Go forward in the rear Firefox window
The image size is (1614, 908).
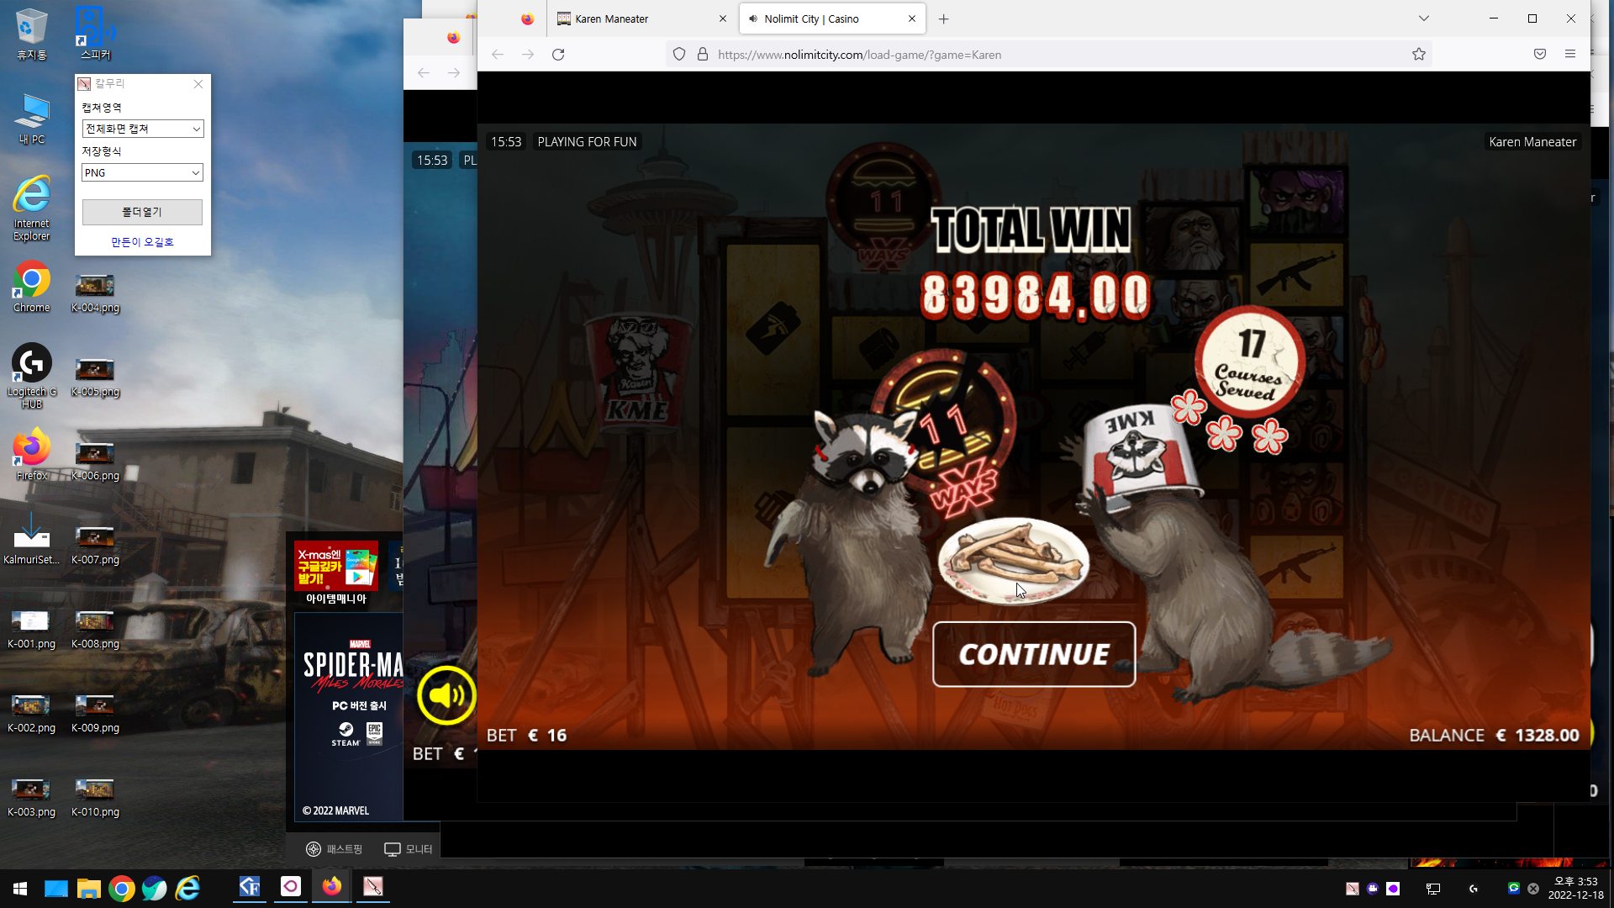454,73
